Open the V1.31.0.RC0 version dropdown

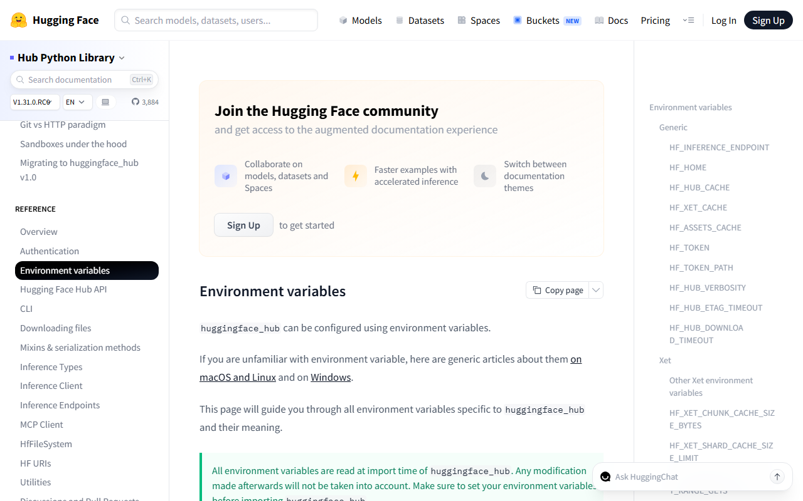[x=35, y=102]
